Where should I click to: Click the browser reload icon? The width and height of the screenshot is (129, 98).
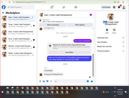[10, 2]
